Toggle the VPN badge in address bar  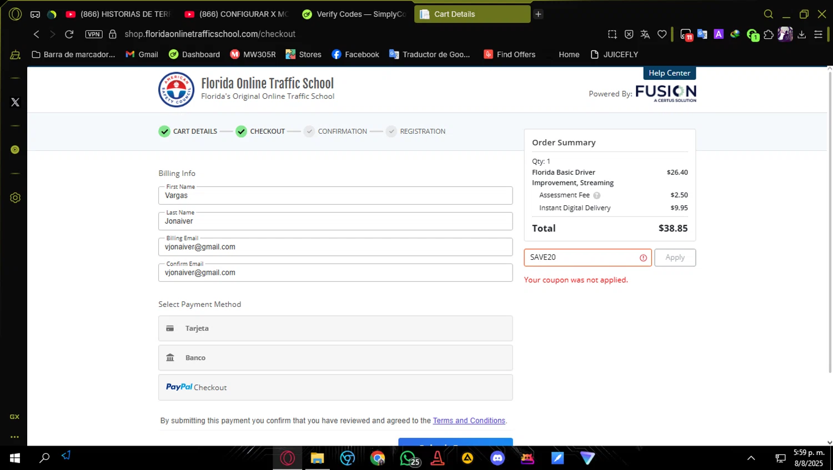[x=94, y=34]
